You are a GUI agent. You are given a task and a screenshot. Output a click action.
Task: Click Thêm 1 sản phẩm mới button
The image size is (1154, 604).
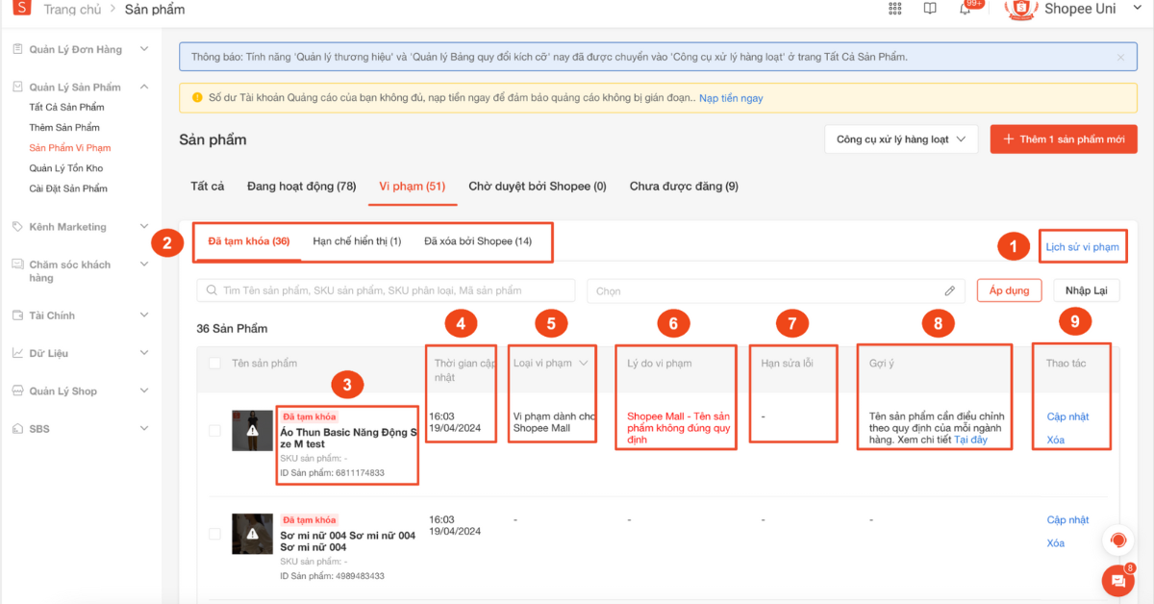1064,139
